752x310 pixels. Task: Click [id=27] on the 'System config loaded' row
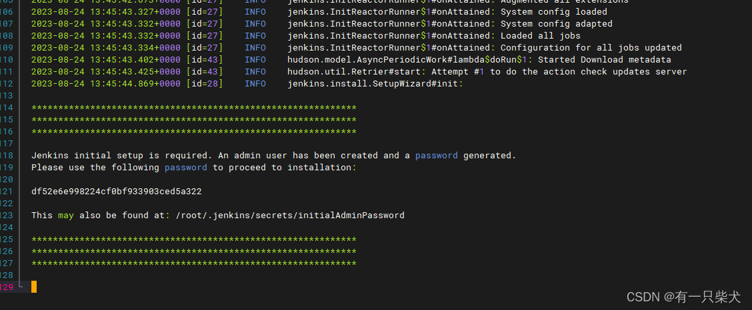(x=205, y=12)
